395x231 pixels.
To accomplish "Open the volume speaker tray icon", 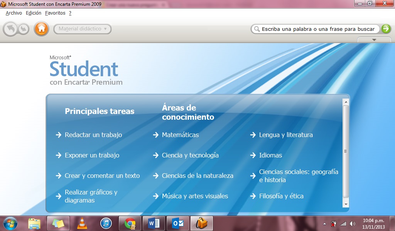I will pos(353,224).
